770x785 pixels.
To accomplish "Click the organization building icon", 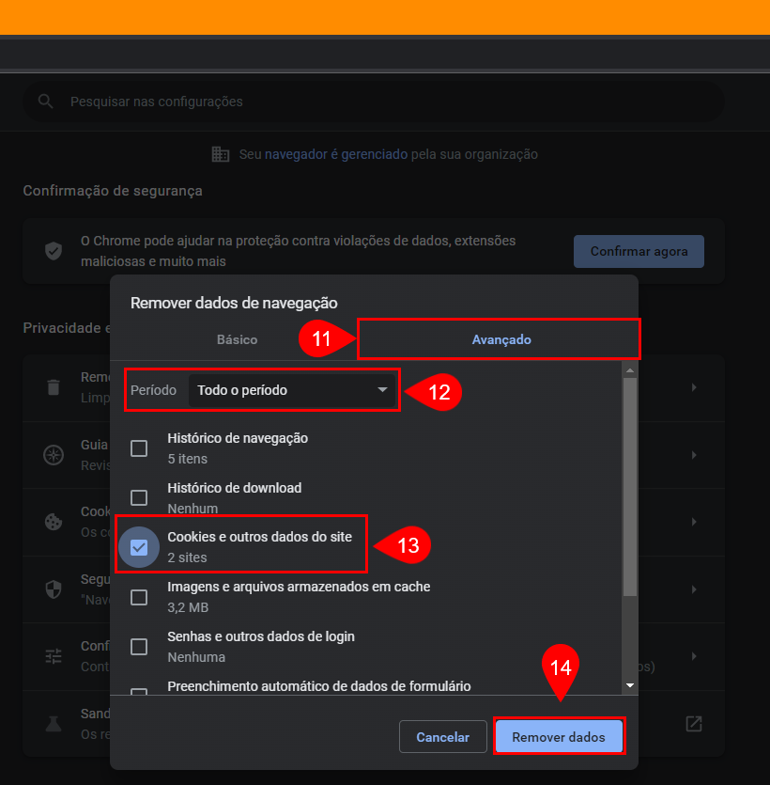I will click(221, 154).
